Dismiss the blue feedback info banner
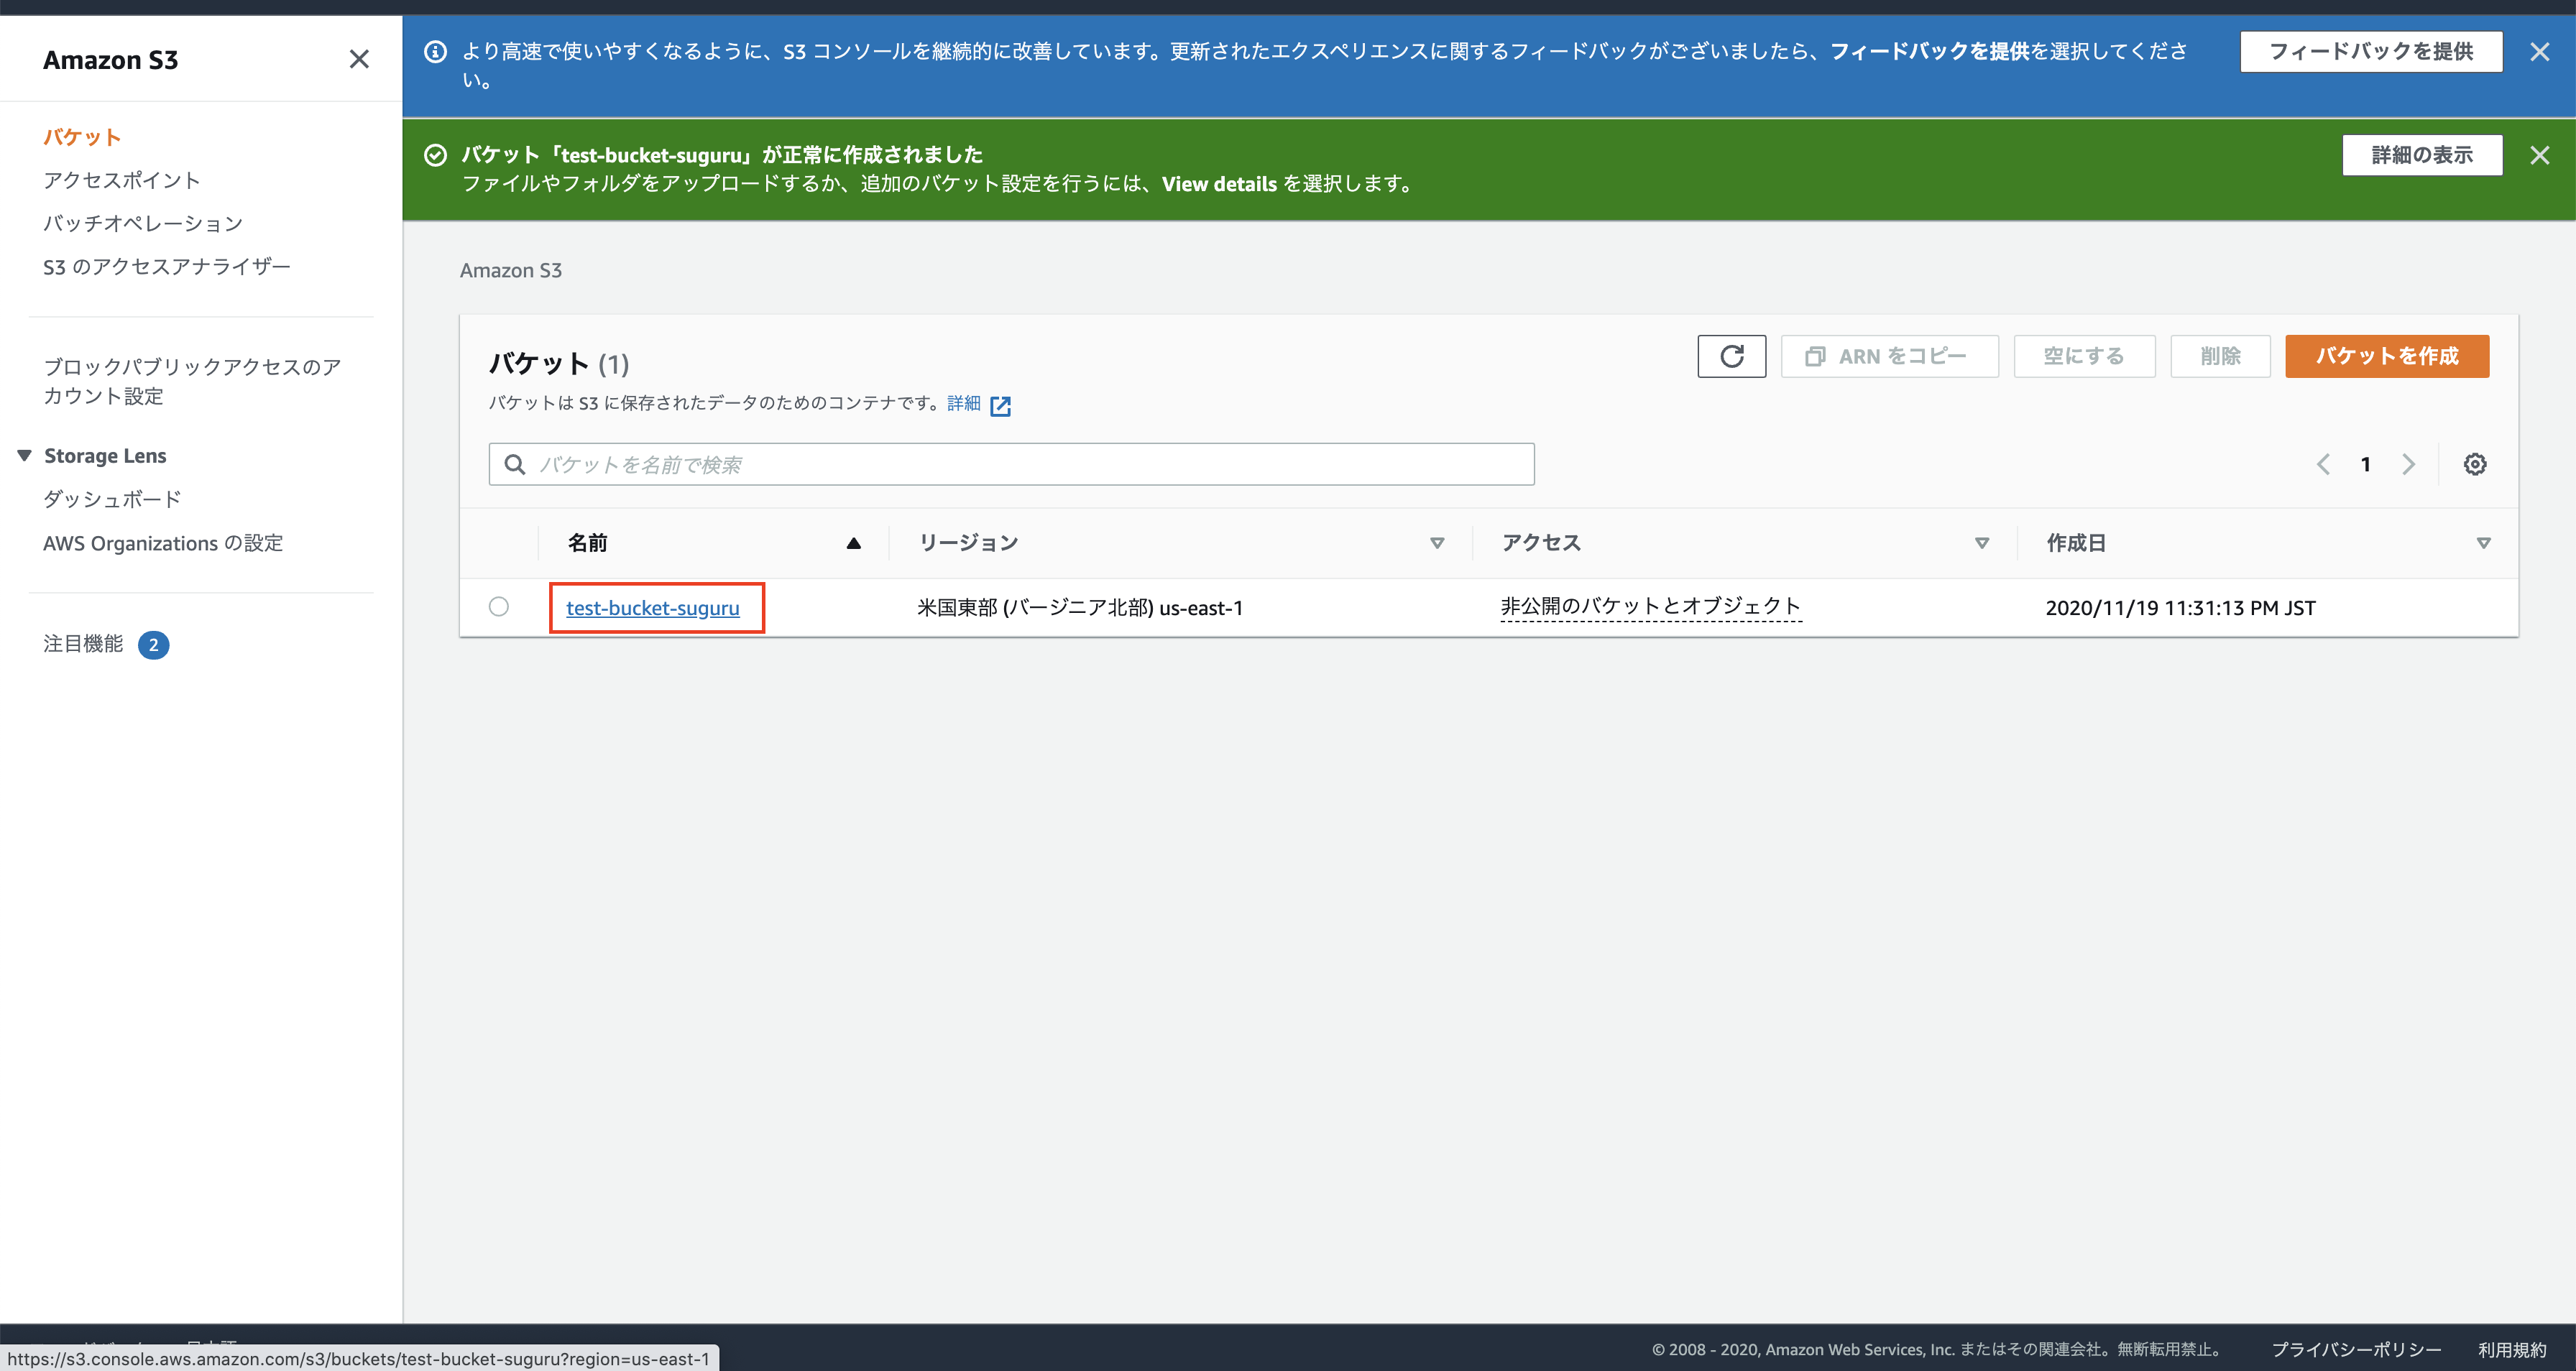The width and height of the screenshot is (2576, 1371). click(x=2539, y=52)
